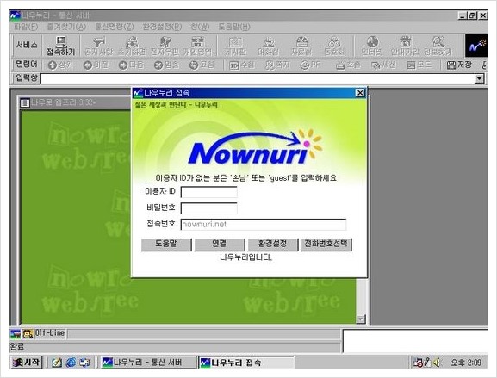497x378 pixels.
Task: Open 안내/가입 guide and signup icon
Action: coord(405,46)
